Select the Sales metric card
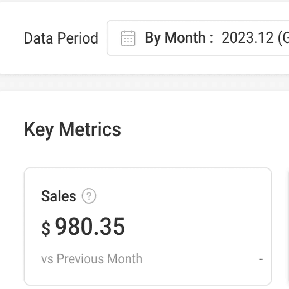Viewport: 289px width, 289px height. (x=148, y=227)
